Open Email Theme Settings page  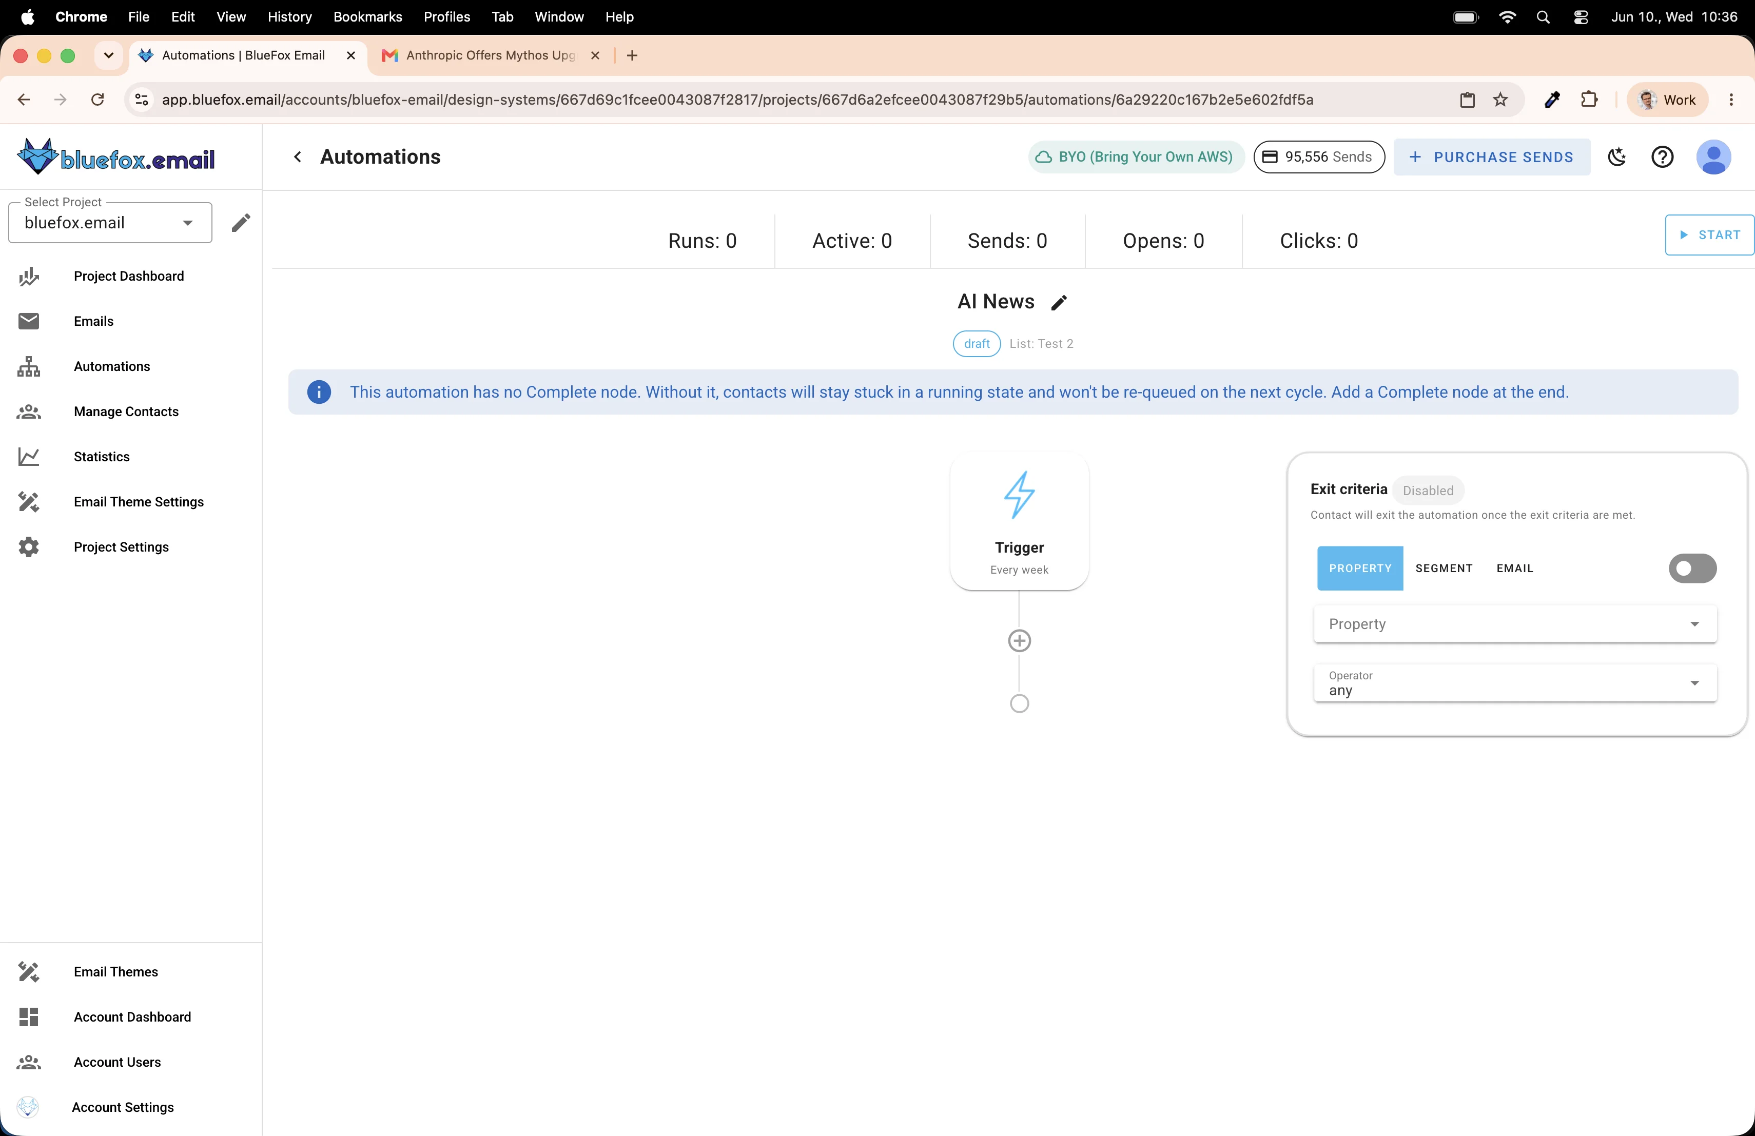click(139, 502)
